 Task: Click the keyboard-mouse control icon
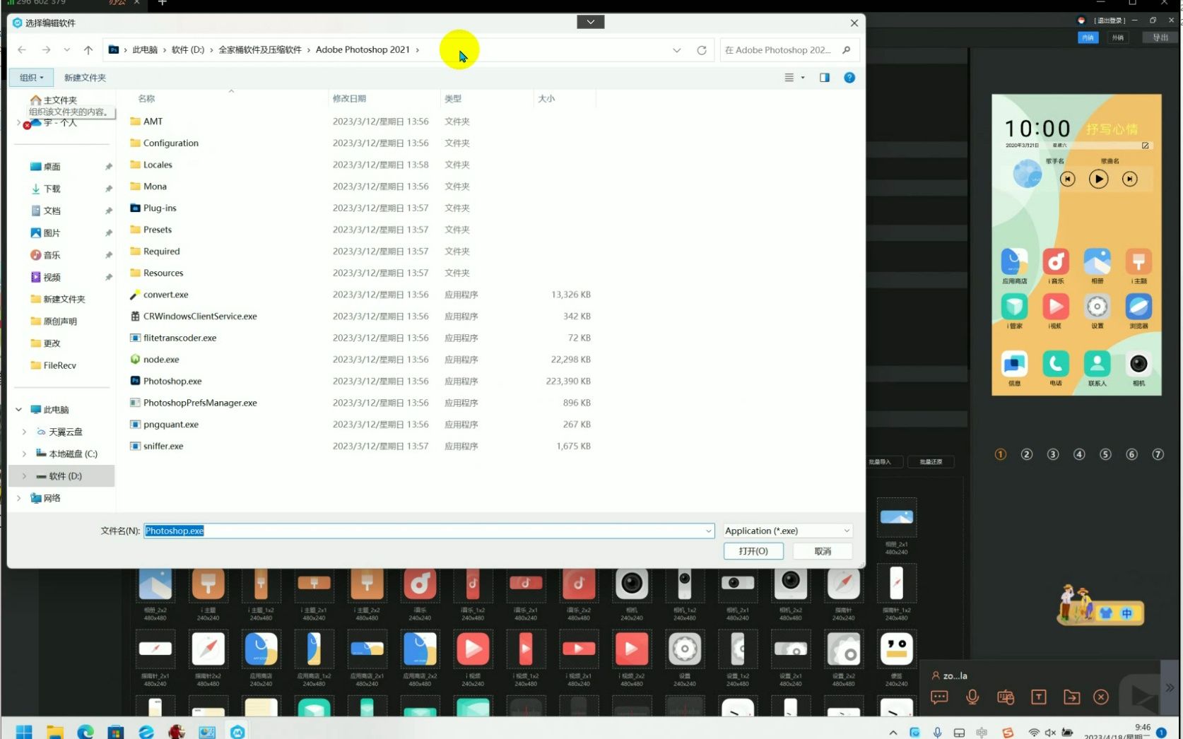point(1006,697)
